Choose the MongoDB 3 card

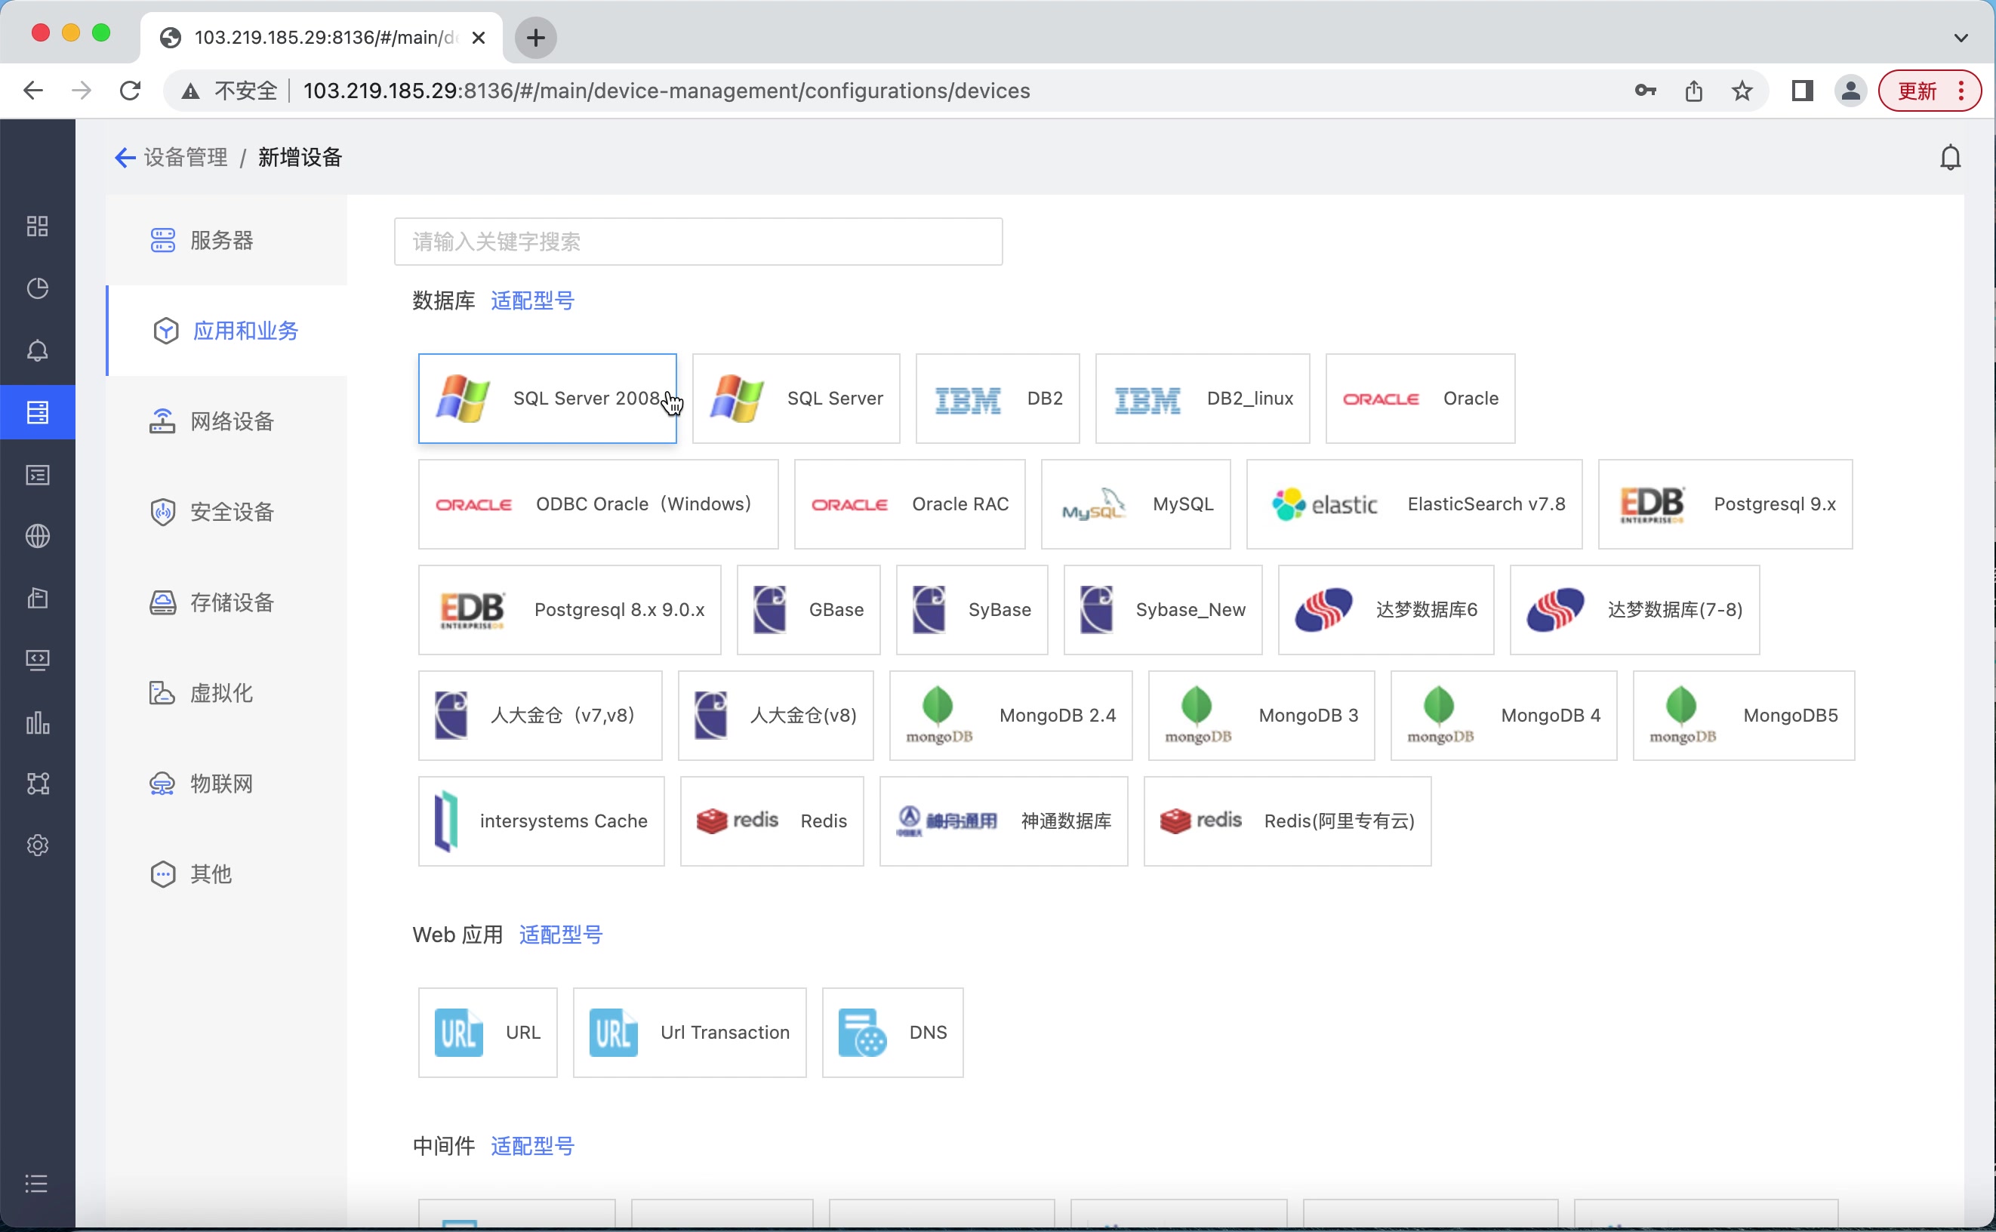click(1261, 716)
